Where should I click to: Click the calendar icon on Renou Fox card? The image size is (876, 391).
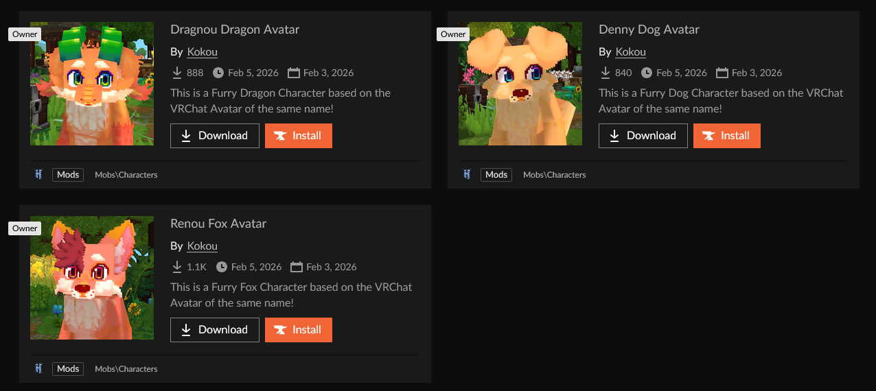click(x=297, y=267)
